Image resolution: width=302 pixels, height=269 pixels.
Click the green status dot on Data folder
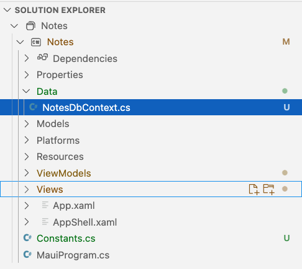[285, 91]
